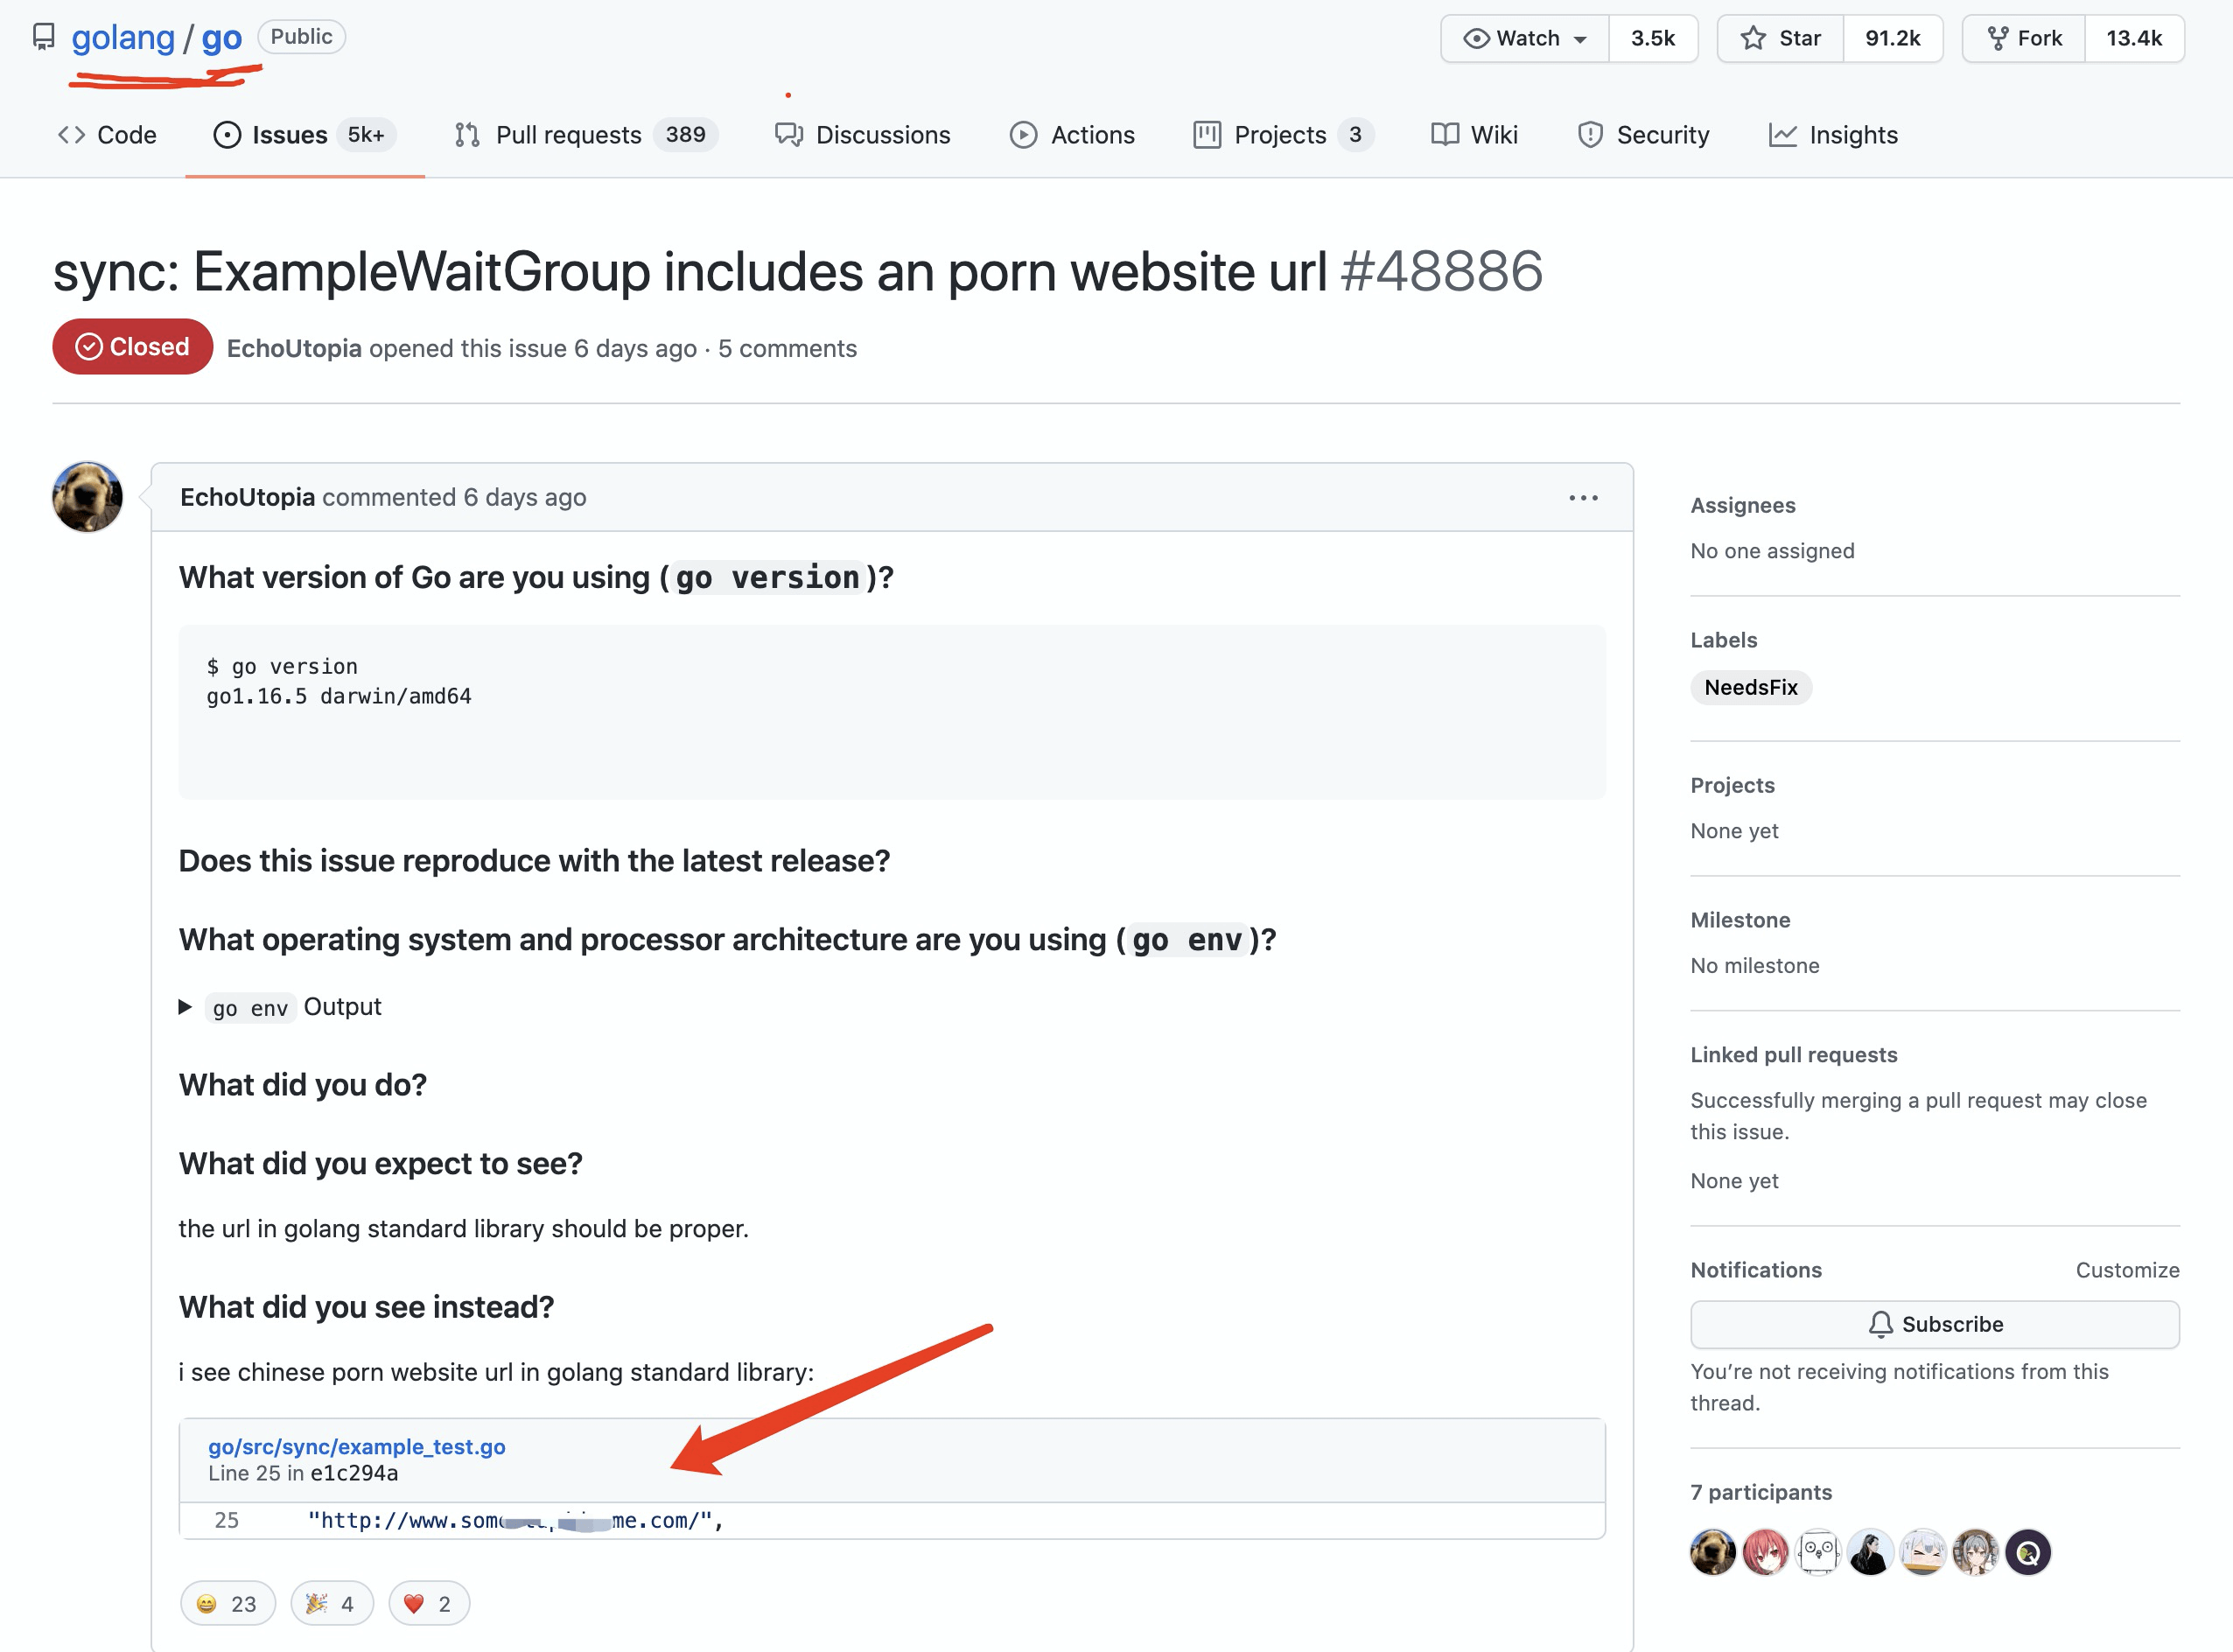Open the Discussions tab
Viewport: 2233px width, 1652px height.
[863, 135]
